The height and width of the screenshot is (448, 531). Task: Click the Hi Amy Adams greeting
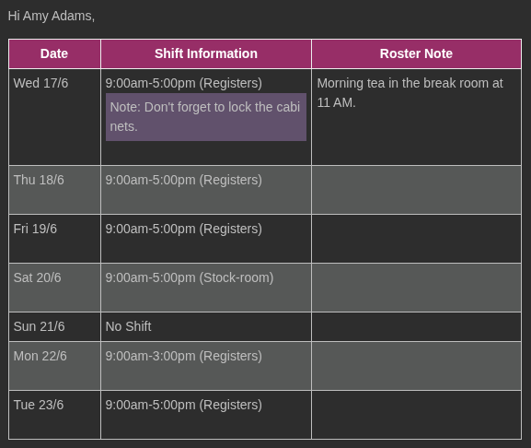(x=52, y=16)
